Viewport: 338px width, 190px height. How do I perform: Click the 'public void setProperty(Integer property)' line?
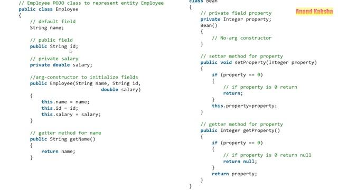258,62
